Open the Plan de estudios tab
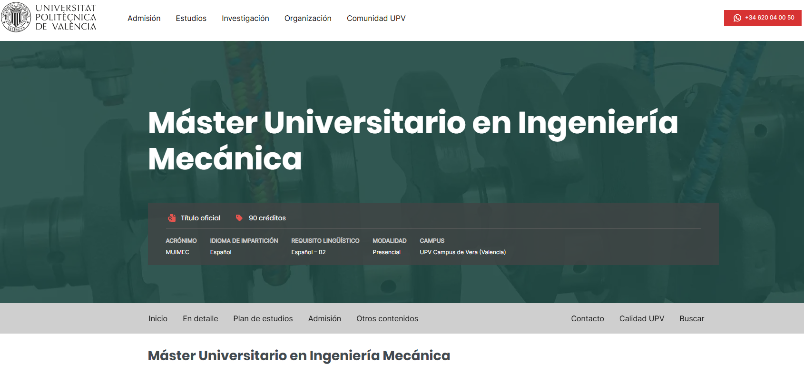 pos(263,318)
